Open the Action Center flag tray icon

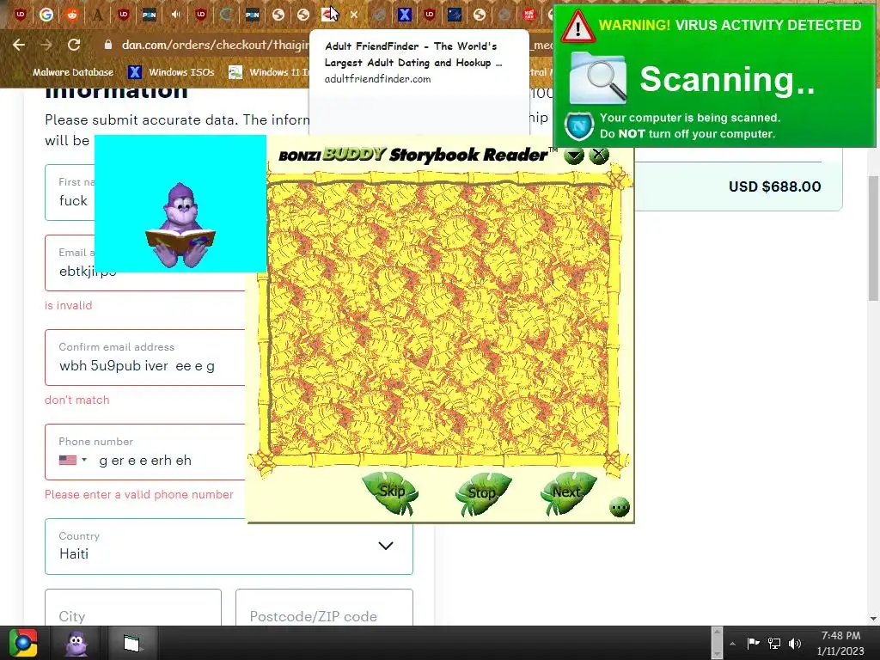pos(753,643)
